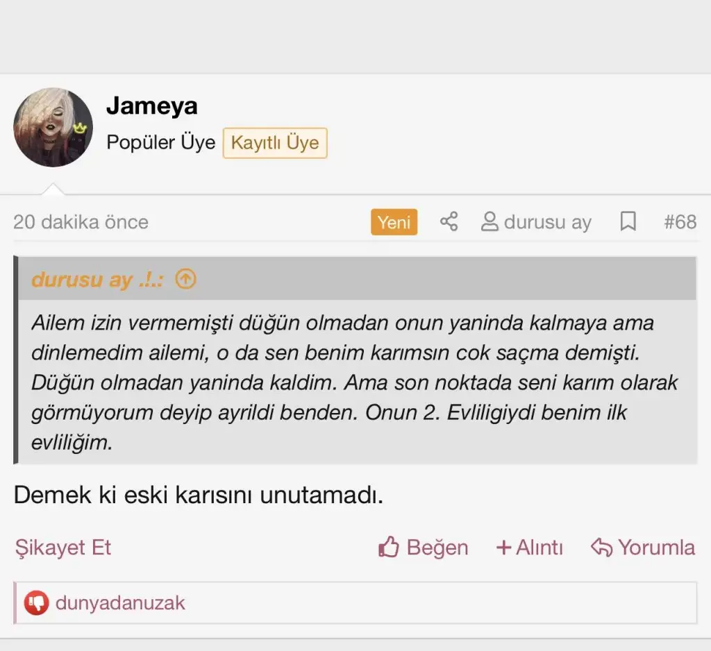
Task: Add the post to quotes with Alıntı
Action: (x=529, y=548)
